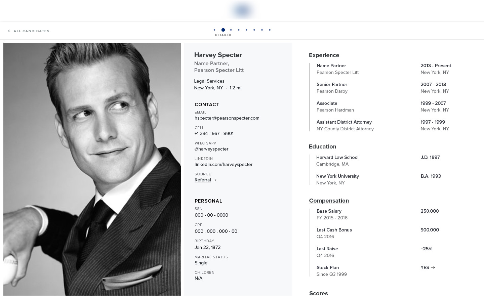Click Name Partner experience entry
This screenshot has width=484, height=299.
337,69
